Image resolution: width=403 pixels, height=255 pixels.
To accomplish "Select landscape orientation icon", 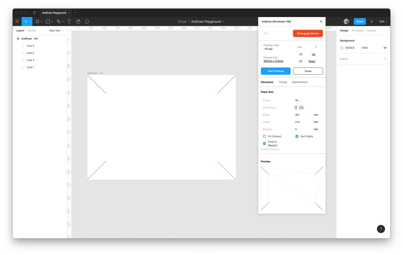I will 301,108.
